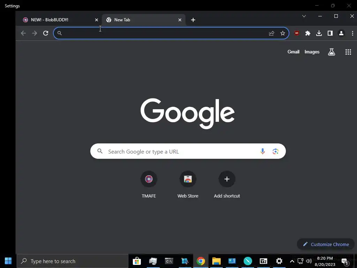Open the Chrome profile menu
357x268 pixels.
point(341,33)
